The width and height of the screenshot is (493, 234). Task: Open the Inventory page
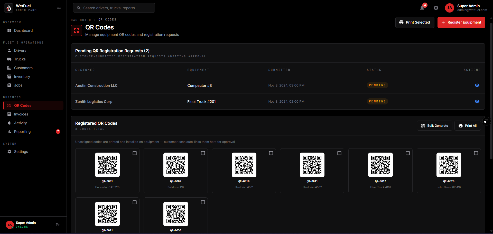(x=33, y=77)
